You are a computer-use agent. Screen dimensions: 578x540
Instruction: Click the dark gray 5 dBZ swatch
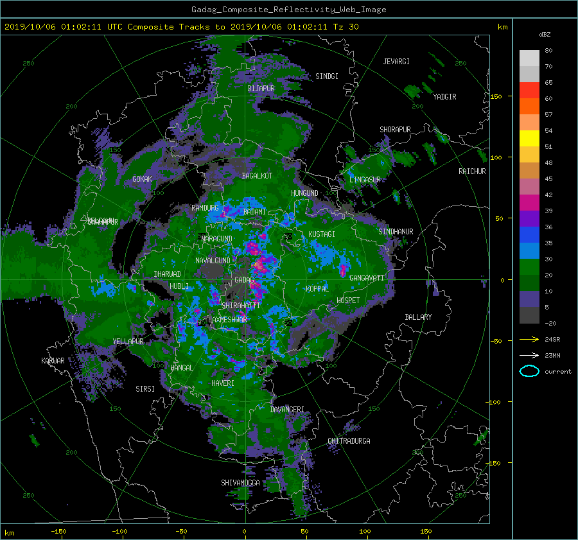(x=529, y=315)
